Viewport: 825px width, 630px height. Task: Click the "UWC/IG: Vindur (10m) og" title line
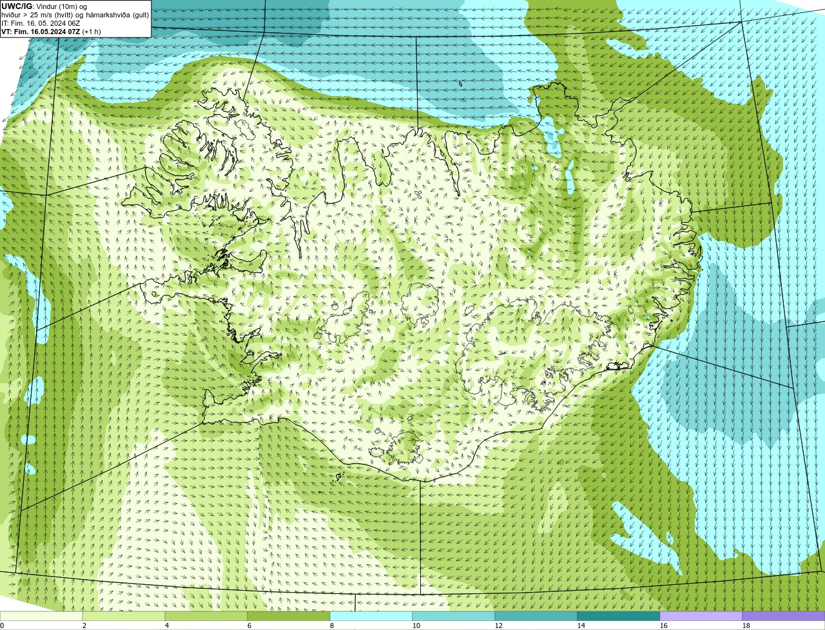click(44, 6)
